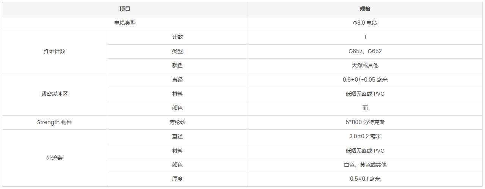Select the 纤维计数 category cell
The image size is (485, 189).
click(x=55, y=51)
